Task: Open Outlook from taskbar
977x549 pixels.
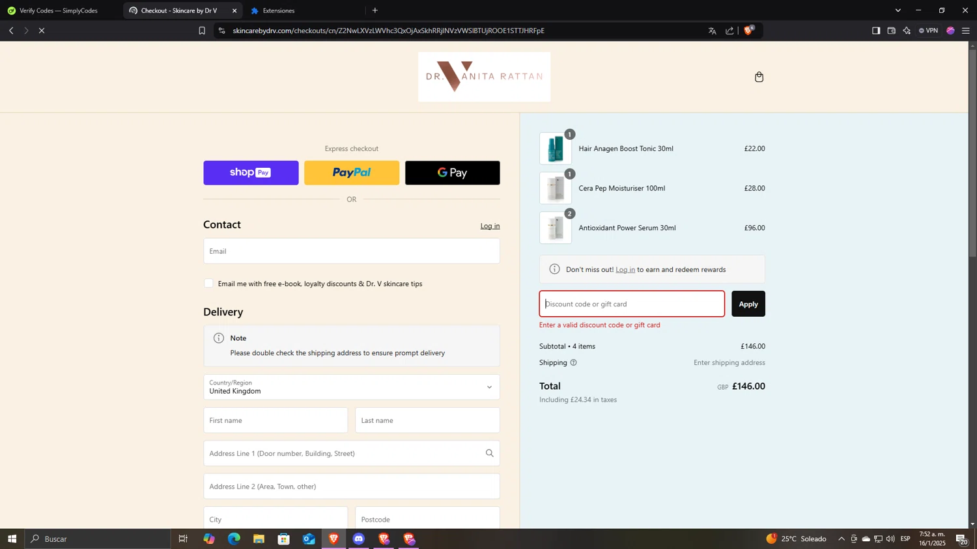Action: point(309,539)
